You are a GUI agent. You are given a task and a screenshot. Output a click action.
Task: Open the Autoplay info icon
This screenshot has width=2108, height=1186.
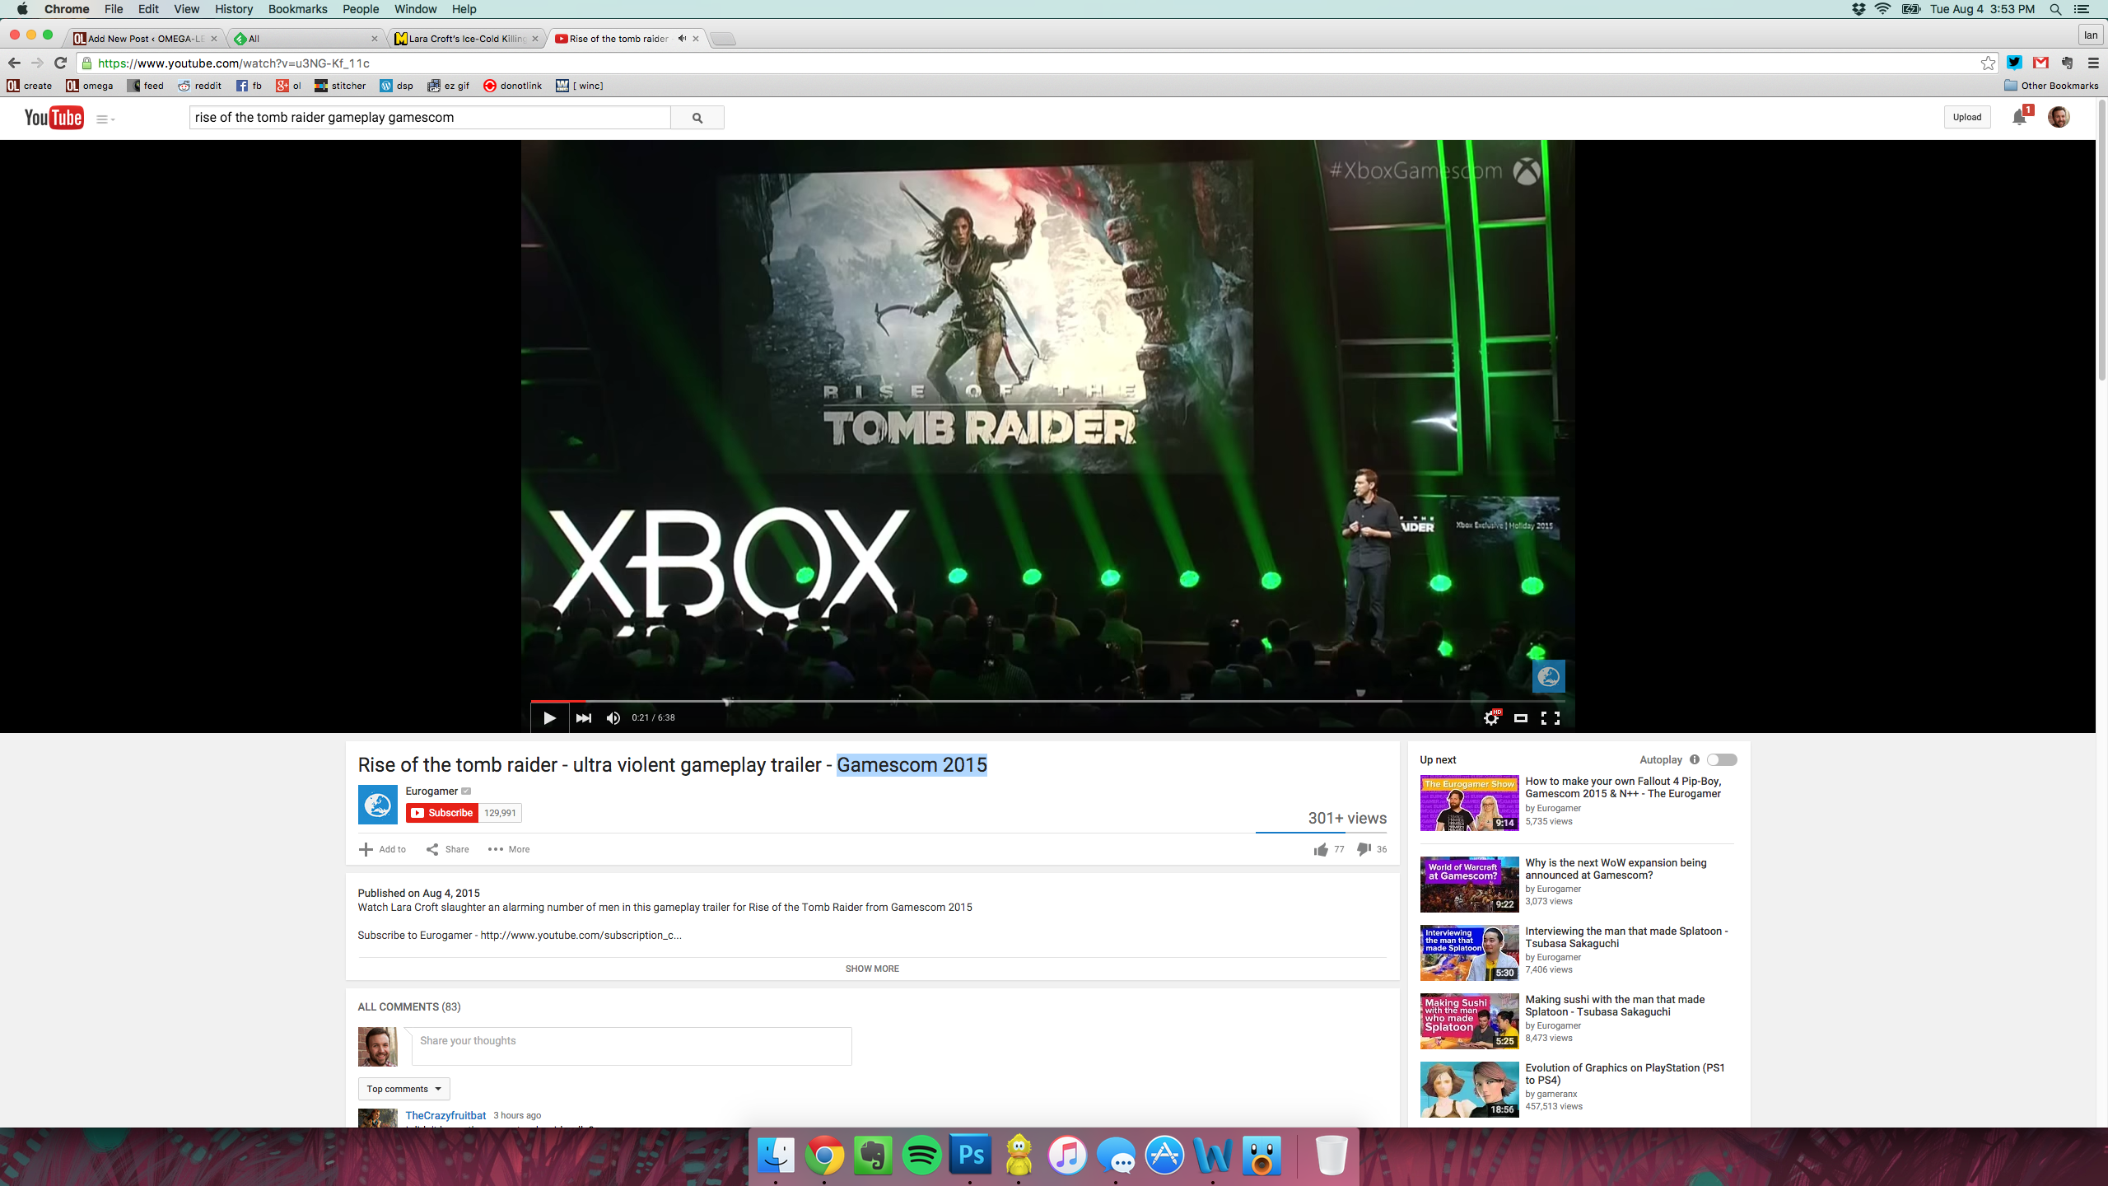coord(1695,759)
